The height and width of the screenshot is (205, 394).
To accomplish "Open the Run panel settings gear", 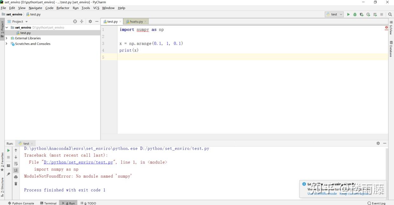I will pos(378,143).
